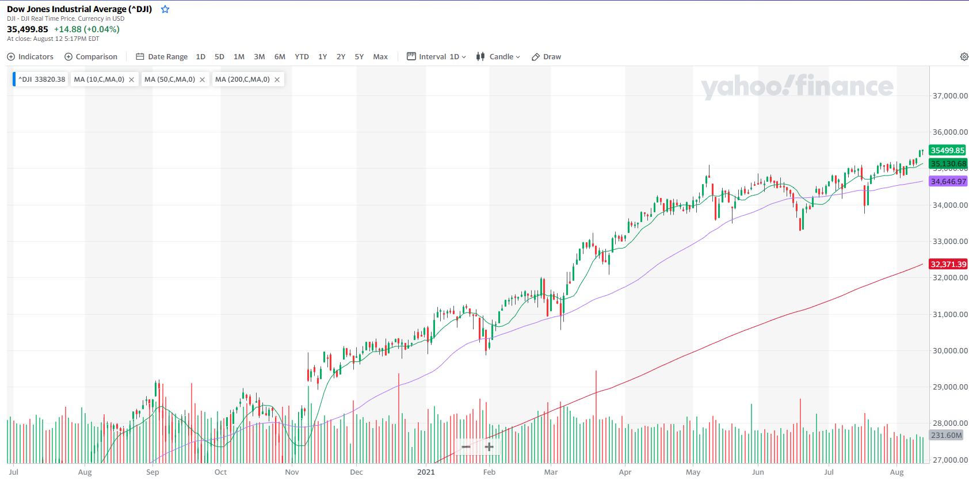Click the current price label 35499.85
Screen dimensions: 969x481
coord(947,150)
